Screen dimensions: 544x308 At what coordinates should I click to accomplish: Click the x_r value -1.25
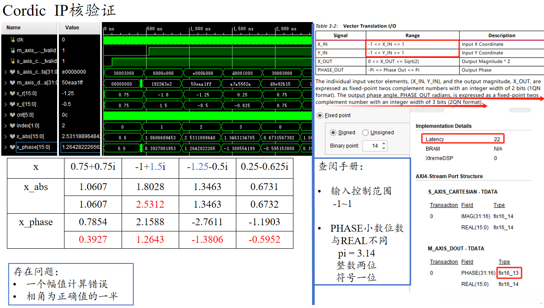pos(68,93)
